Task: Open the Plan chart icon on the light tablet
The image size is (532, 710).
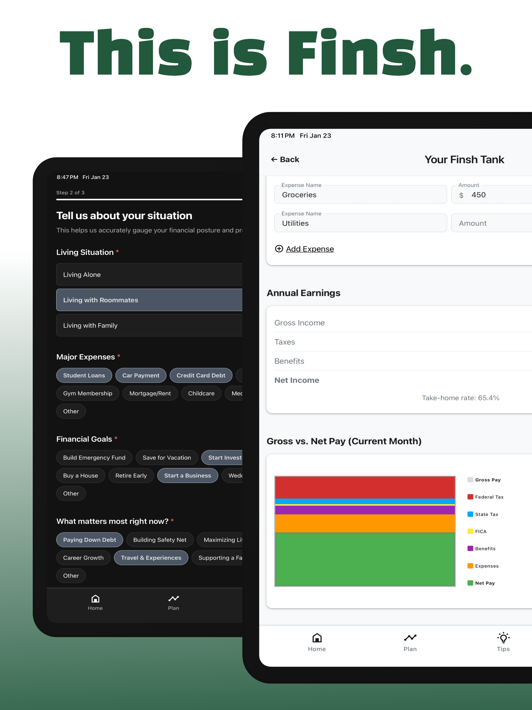Action: (410, 638)
